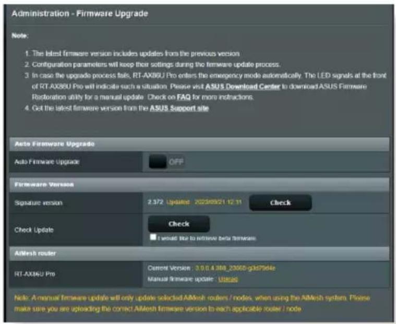The image size is (396, 324).
Task: Click the signature Updated timestamp text
Action: pos(204,202)
